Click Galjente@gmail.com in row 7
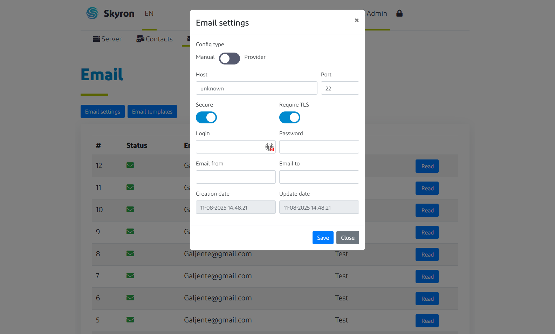 218,276
